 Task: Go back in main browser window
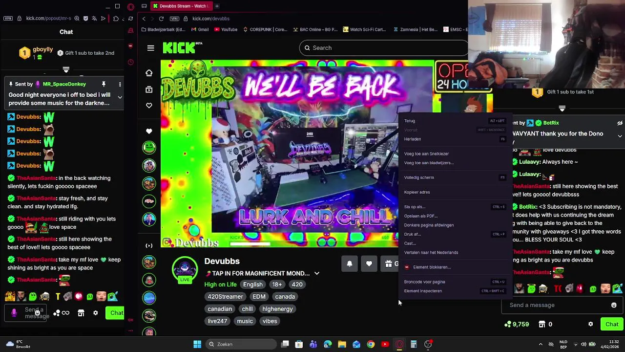click(144, 19)
